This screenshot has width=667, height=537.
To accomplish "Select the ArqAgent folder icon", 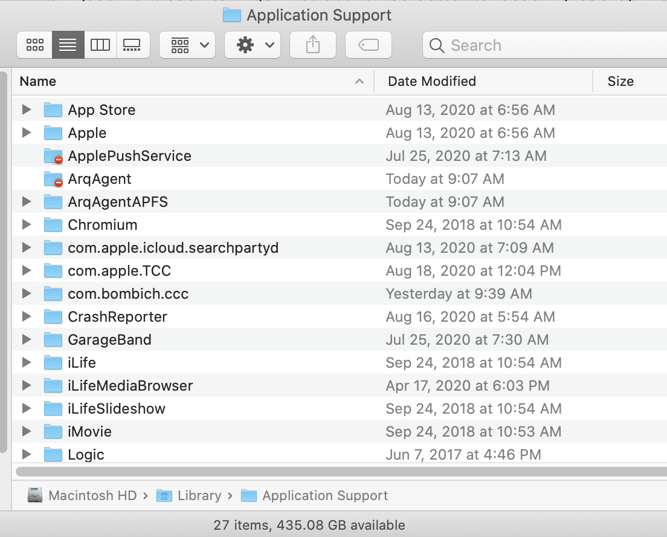I will coord(53,179).
